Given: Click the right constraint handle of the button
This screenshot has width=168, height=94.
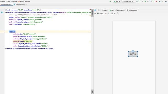Looking at the screenshot, I should coord(138,54).
